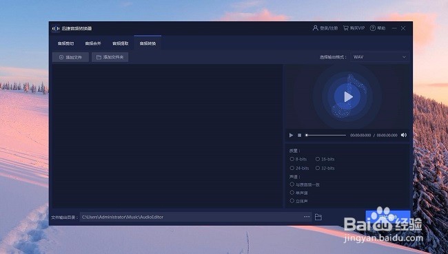Minimize the audio converter window
448x254 pixels.
394,28
